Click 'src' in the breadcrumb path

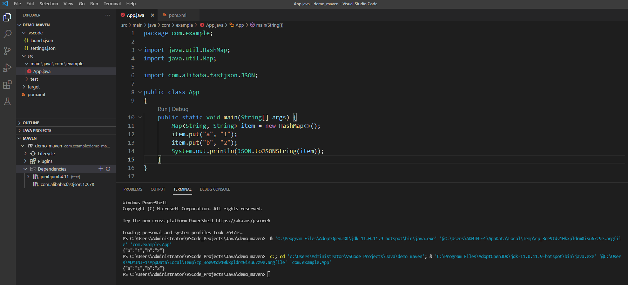click(124, 25)
